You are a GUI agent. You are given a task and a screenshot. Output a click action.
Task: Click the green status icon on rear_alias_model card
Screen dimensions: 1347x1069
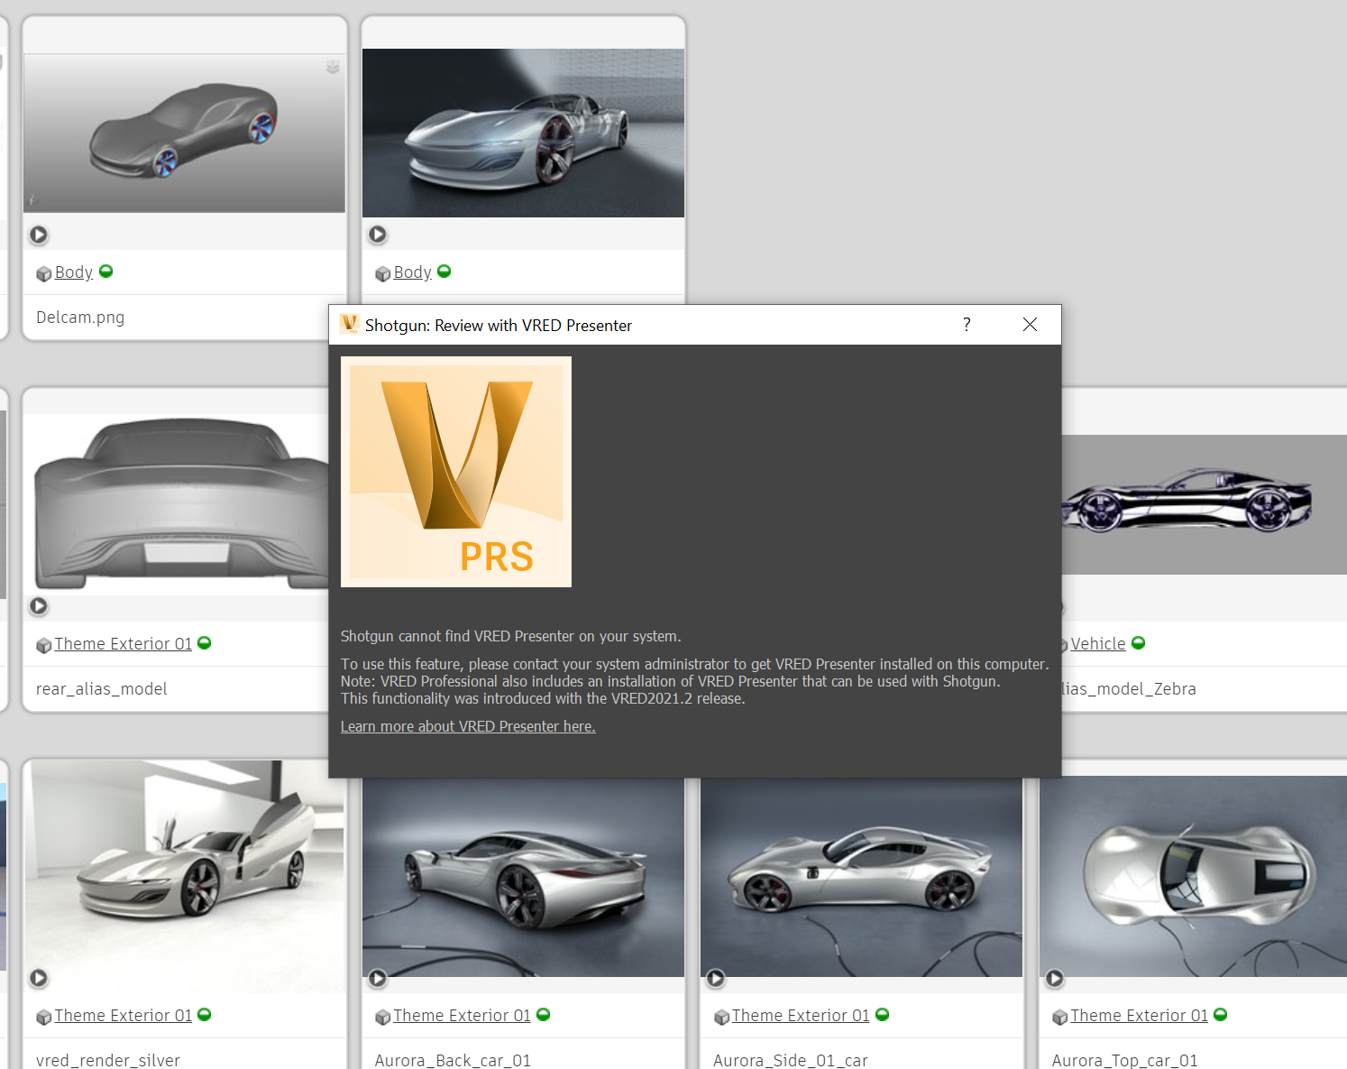[x=205, y=642]
